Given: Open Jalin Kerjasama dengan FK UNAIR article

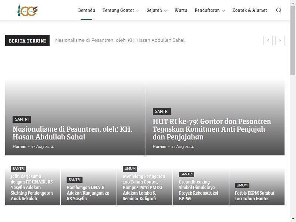Looking at the screenshot, I should (x=32, y=188).
